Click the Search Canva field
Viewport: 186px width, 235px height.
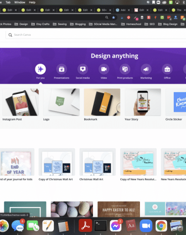click(96, 35)
